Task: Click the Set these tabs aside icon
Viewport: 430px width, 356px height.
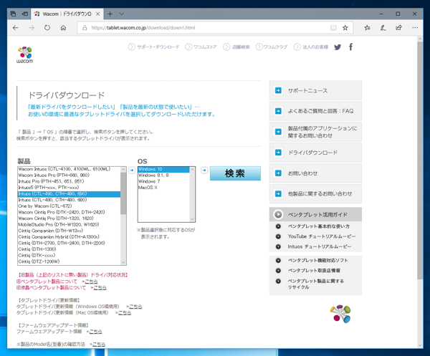Action: (x=25, y=14)
